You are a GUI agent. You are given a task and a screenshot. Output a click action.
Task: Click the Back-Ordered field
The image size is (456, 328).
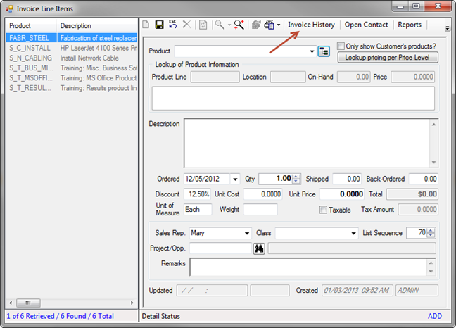(423, 179)
